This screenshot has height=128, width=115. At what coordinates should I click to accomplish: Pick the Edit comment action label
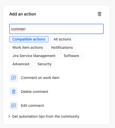click(32, 106)
